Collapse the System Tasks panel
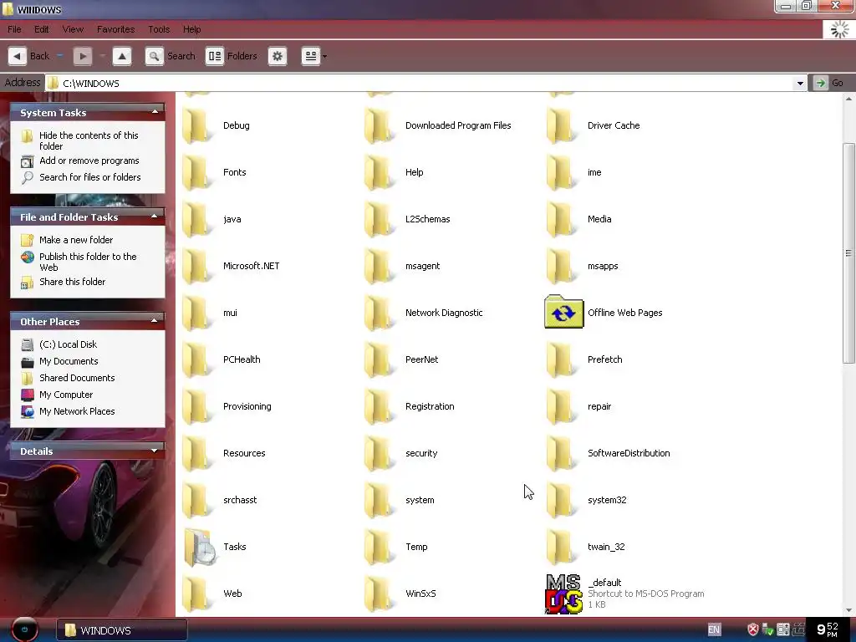This screenshot has height=642, width=856. tap(155, 112)
